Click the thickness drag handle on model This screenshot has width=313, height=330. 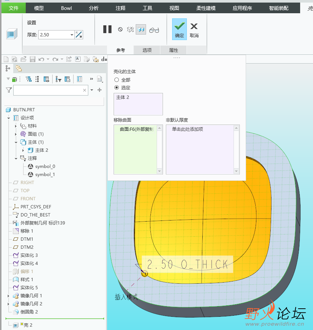pos(145,274)
